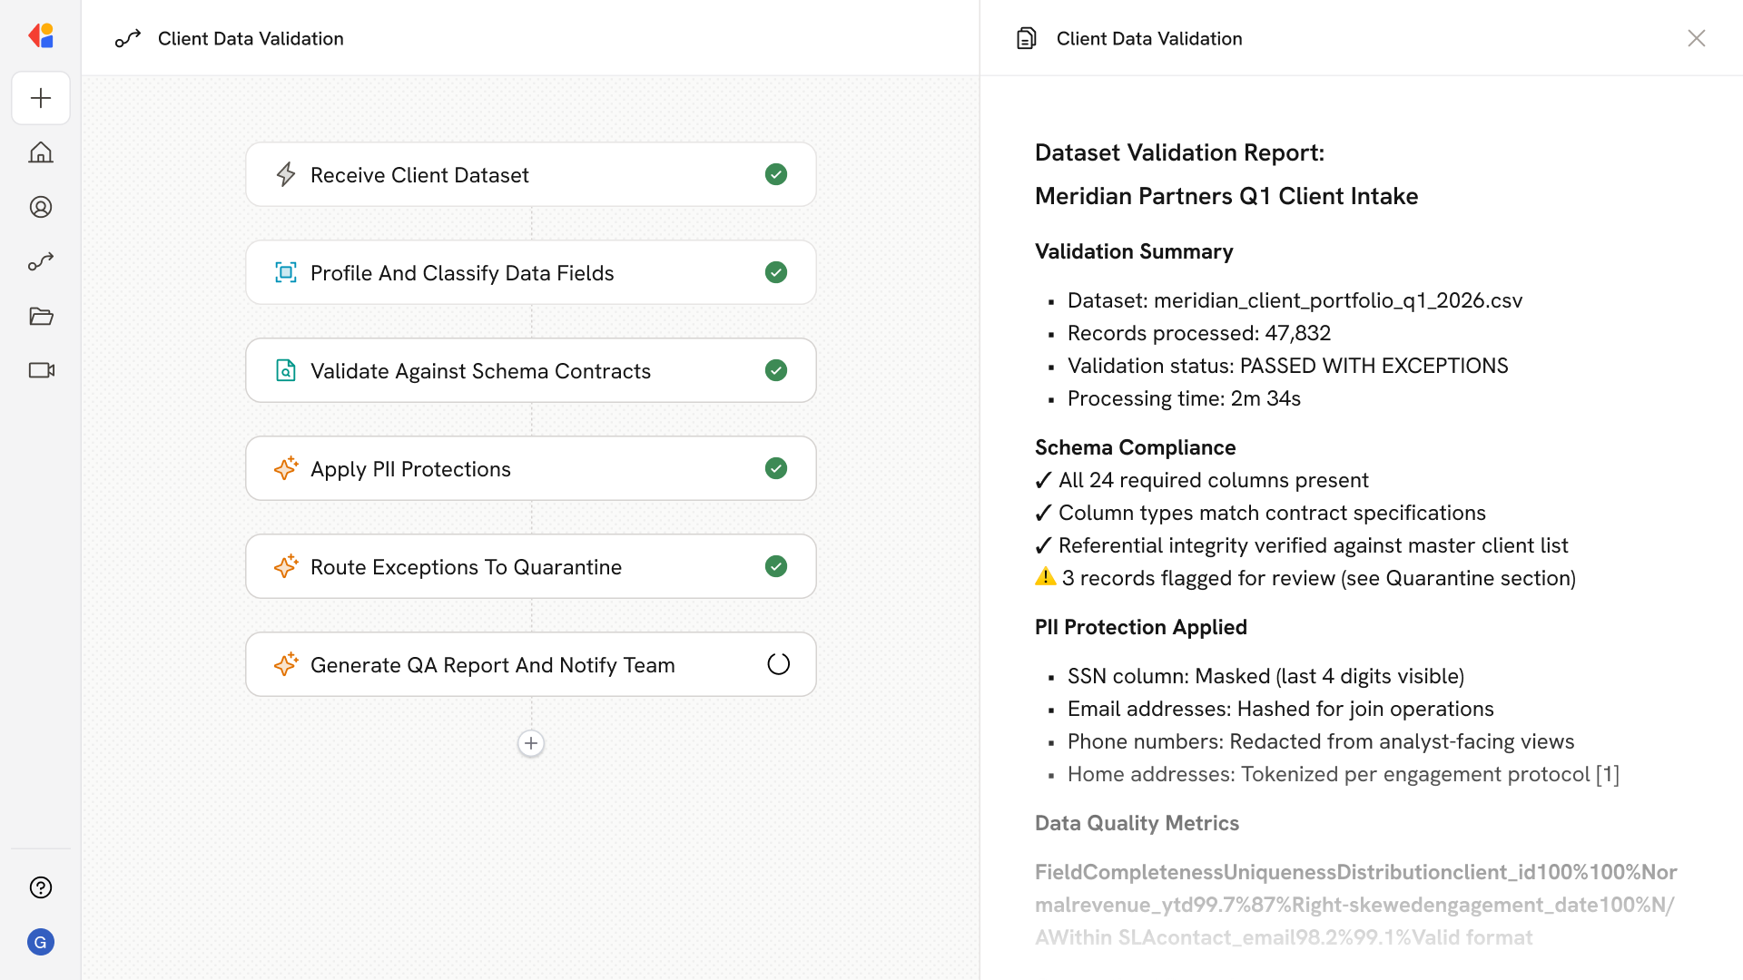Click green check on Apply PII Protections

point(775,468)
